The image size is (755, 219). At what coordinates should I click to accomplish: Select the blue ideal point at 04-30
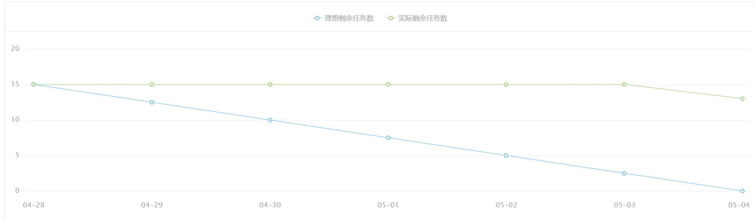(x=270, y=120)
